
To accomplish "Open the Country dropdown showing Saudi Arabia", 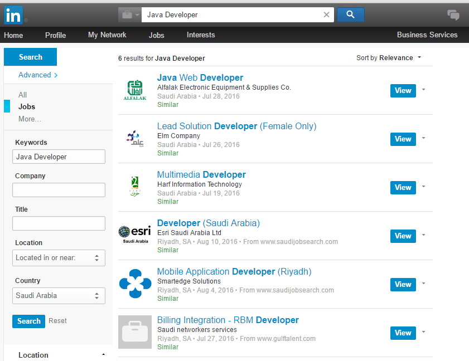I will pyautogui.click(x=59, y=296).
